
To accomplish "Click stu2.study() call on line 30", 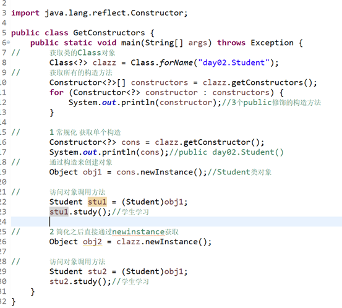I will (78, 281).
